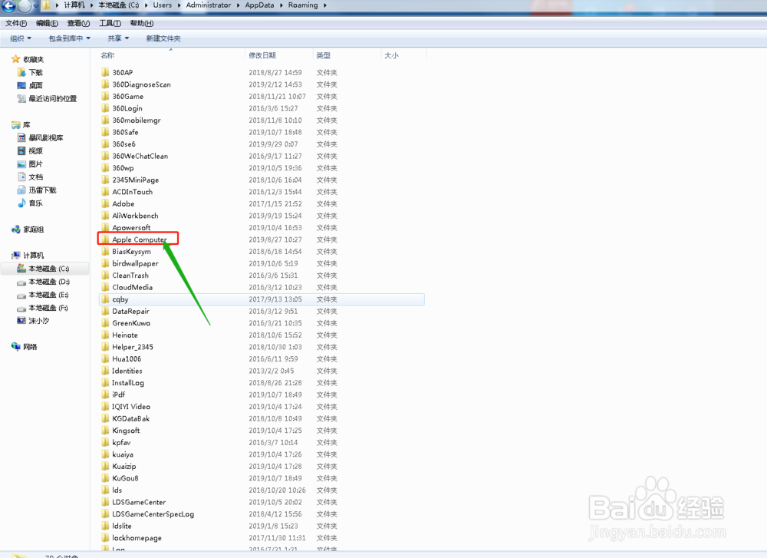Select the 库 libraries icon
Screen dimensions: 767x558
point(15,125)
